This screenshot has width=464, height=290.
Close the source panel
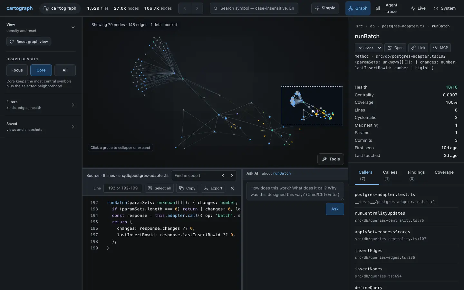(x=232, y=188)
